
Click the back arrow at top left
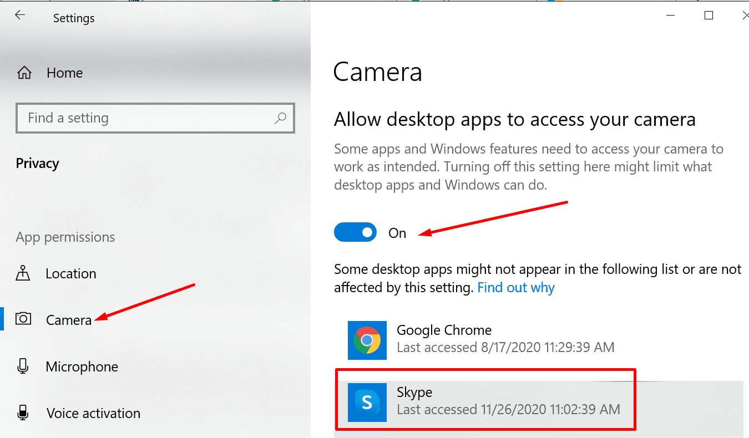[20, 15]
